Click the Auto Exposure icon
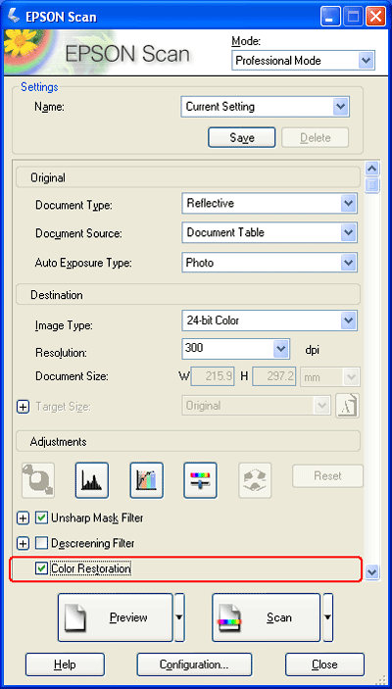 (38, 480)
